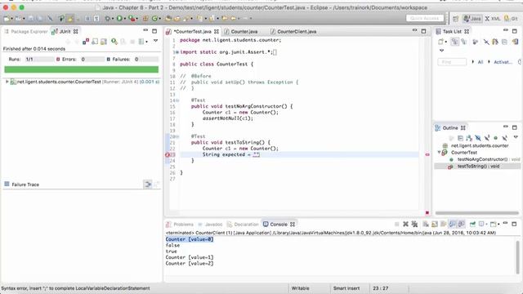
Task: Click the New Task icon in Task List
Action: [x=441, y=42]
